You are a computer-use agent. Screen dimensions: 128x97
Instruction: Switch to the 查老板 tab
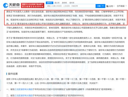65,3
